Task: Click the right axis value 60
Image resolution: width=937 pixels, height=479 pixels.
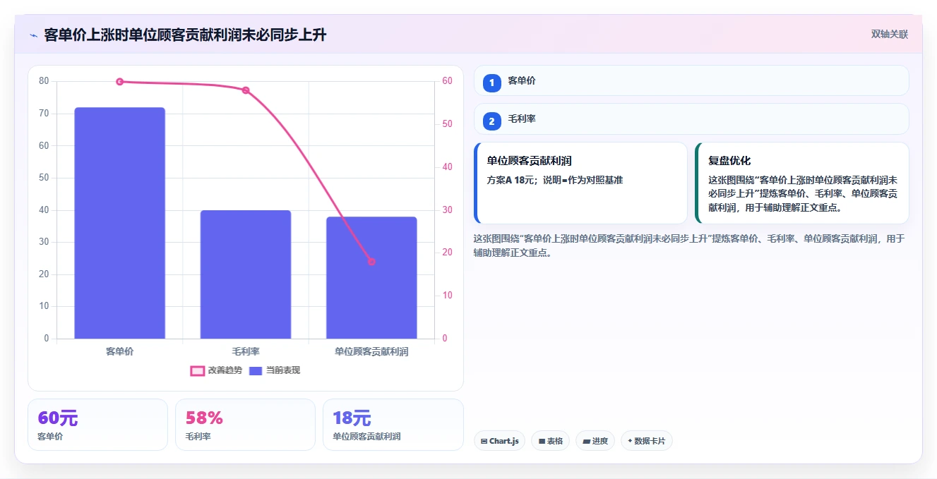Action: point(447,81)
